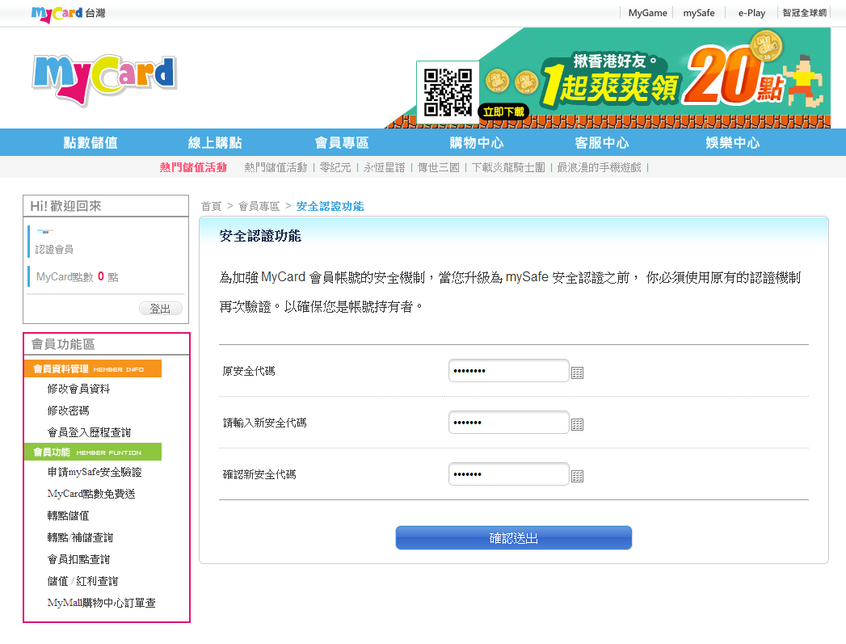Open 會員專區 navigation menu
846x644 pixels.
coord(342,142)
